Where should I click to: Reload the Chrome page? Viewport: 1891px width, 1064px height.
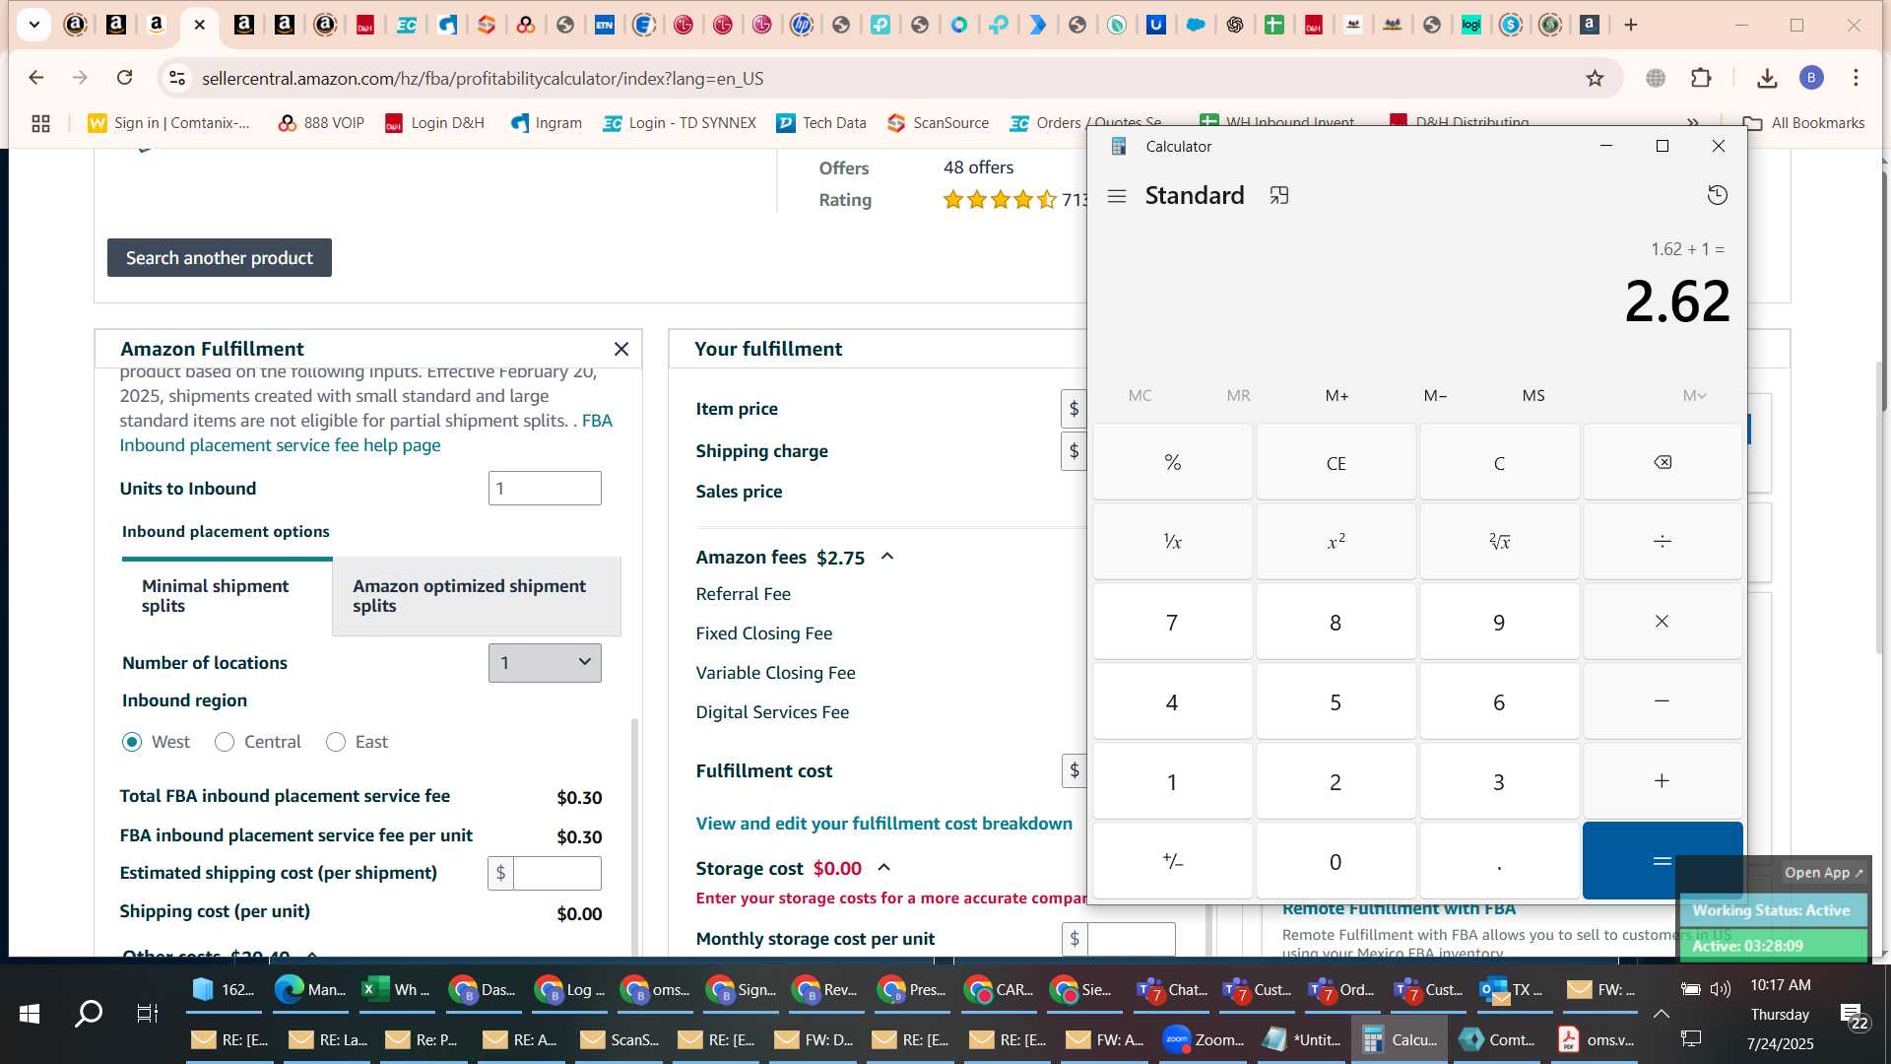tap(124, 78)
